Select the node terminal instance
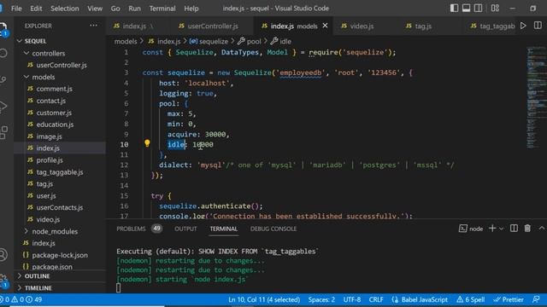This screenshot has width=547, height=307. pos(471,229)
